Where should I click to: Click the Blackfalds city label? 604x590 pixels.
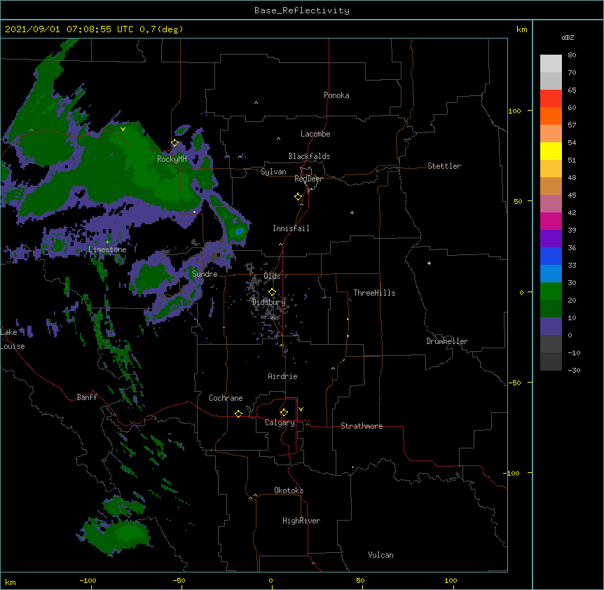(309, 156)
